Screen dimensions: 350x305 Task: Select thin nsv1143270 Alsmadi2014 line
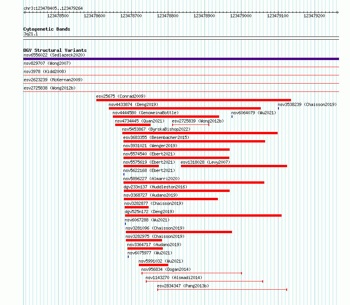(204, 281)
